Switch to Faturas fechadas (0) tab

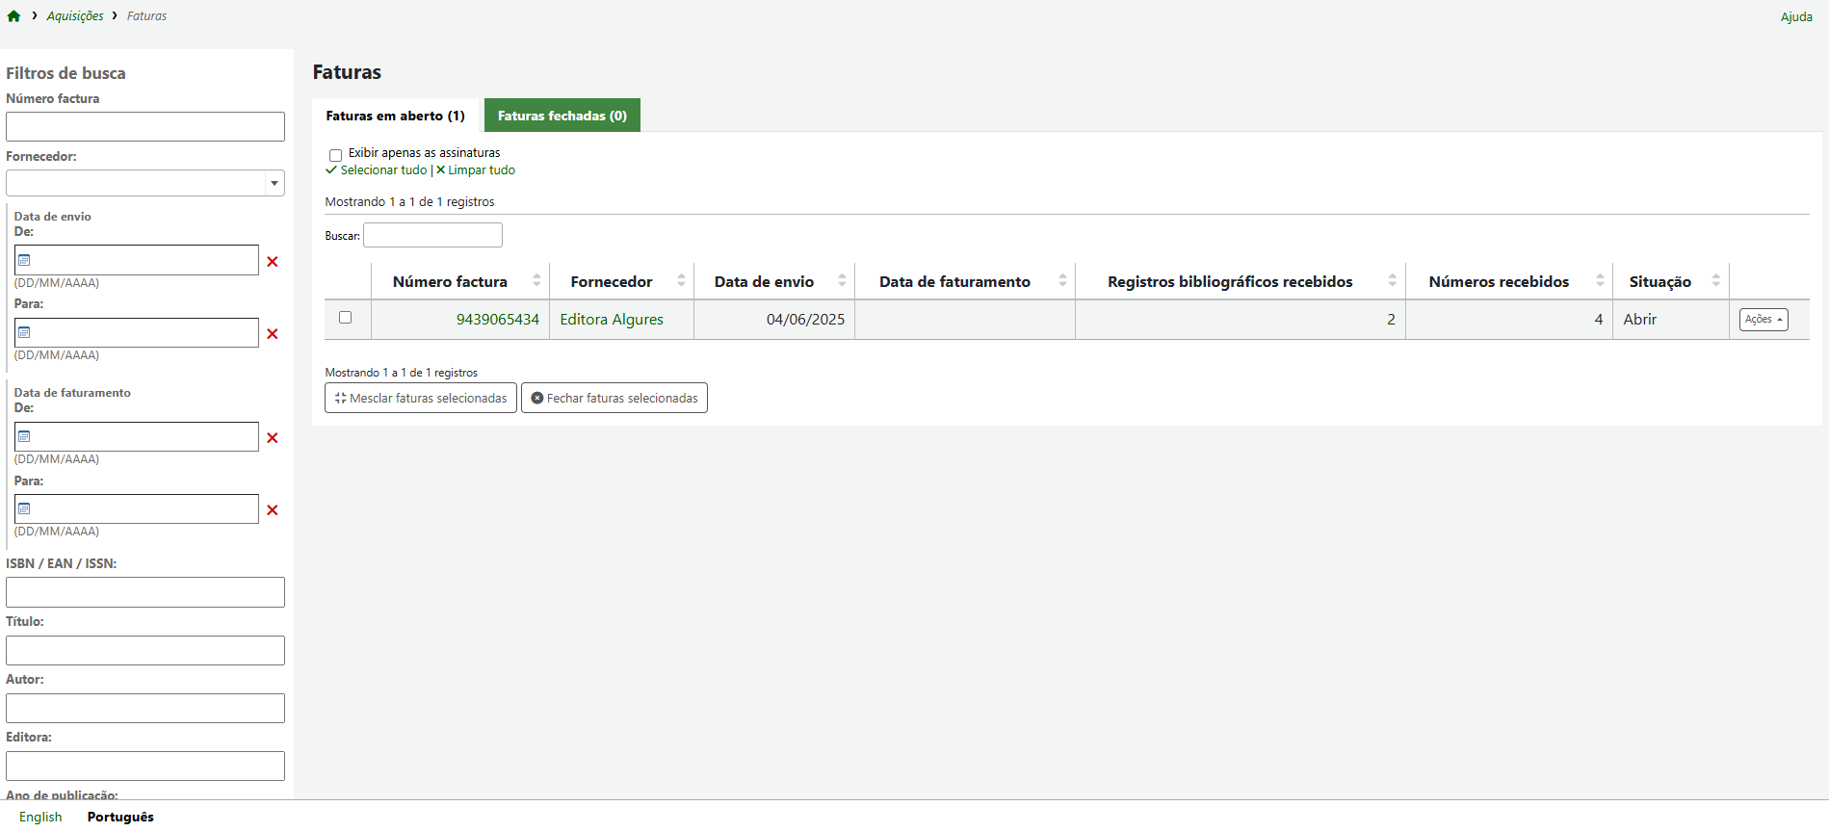[562, 116]
